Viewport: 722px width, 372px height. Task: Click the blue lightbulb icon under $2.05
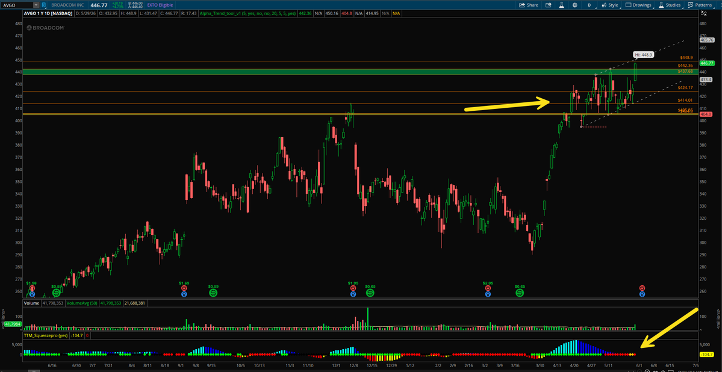click(x=488, y=293)
